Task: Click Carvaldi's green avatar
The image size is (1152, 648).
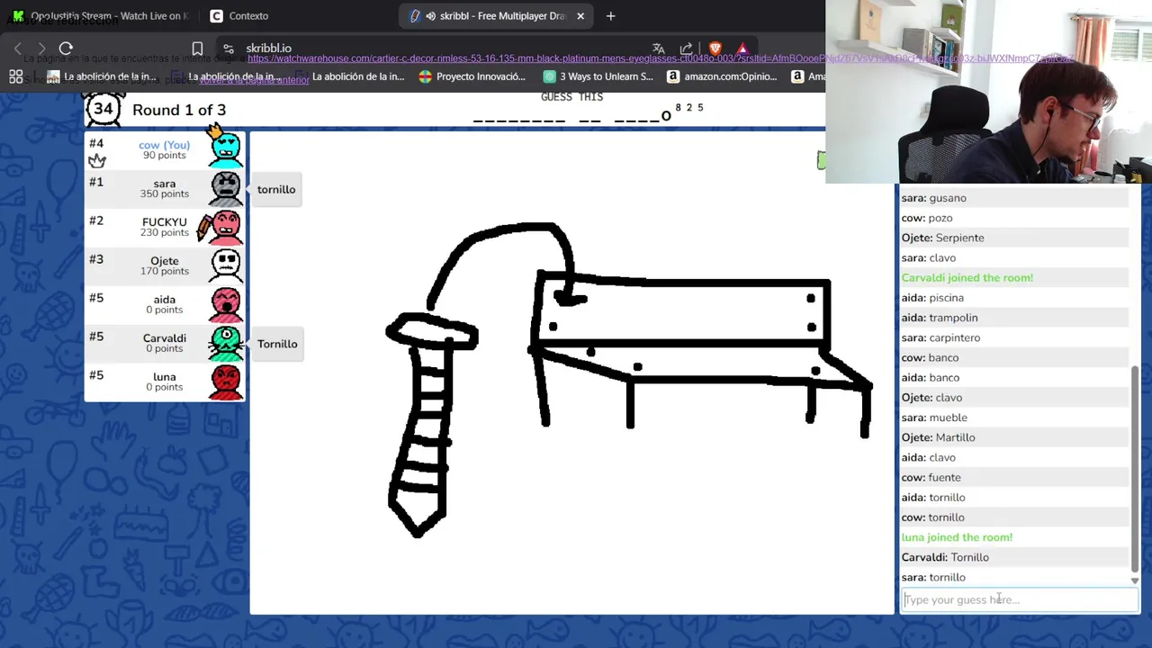Action: click(x=226, y=342)
